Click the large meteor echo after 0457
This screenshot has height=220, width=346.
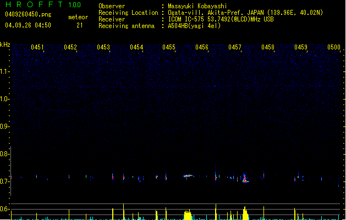point(245,179)
